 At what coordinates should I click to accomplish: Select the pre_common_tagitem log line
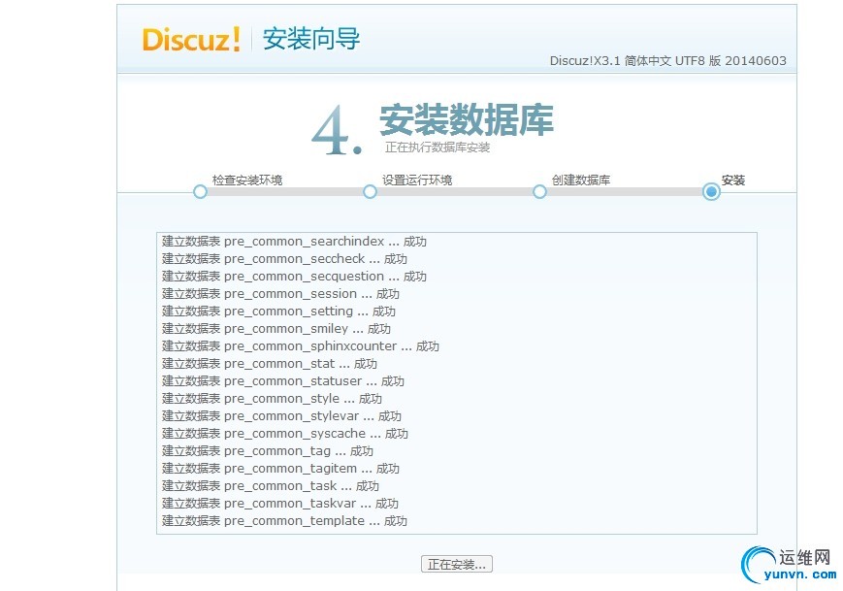click(280, 469)
